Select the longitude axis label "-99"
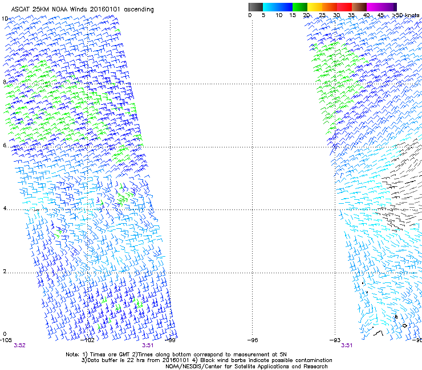This screenshot has height=370, width=422. 170,340
